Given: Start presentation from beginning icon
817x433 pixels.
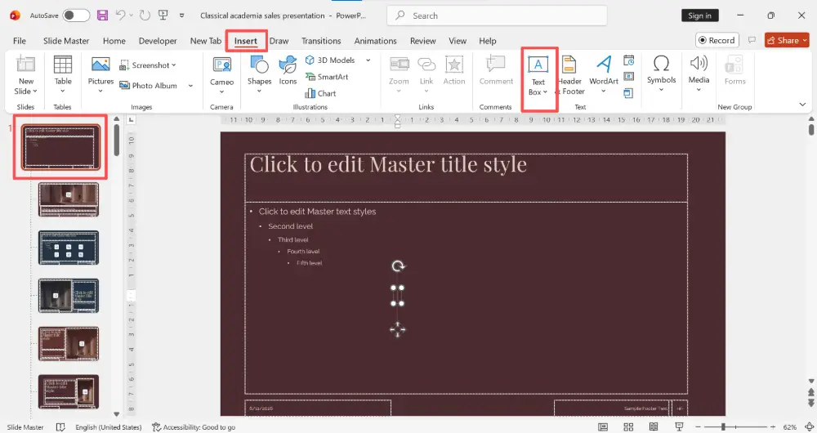Looking at the screenshot, I should (163, 15).
